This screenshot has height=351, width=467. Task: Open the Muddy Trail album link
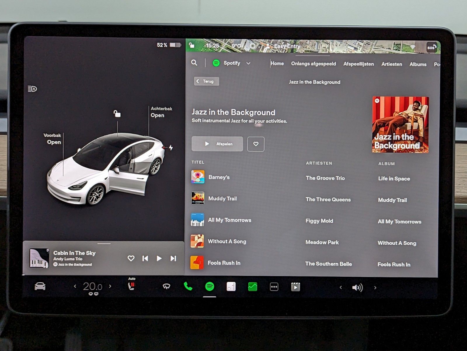tap(392, 200)
